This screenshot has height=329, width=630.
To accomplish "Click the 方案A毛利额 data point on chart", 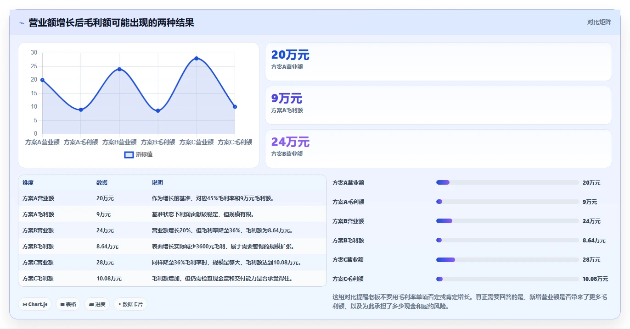I will (81, 110).
